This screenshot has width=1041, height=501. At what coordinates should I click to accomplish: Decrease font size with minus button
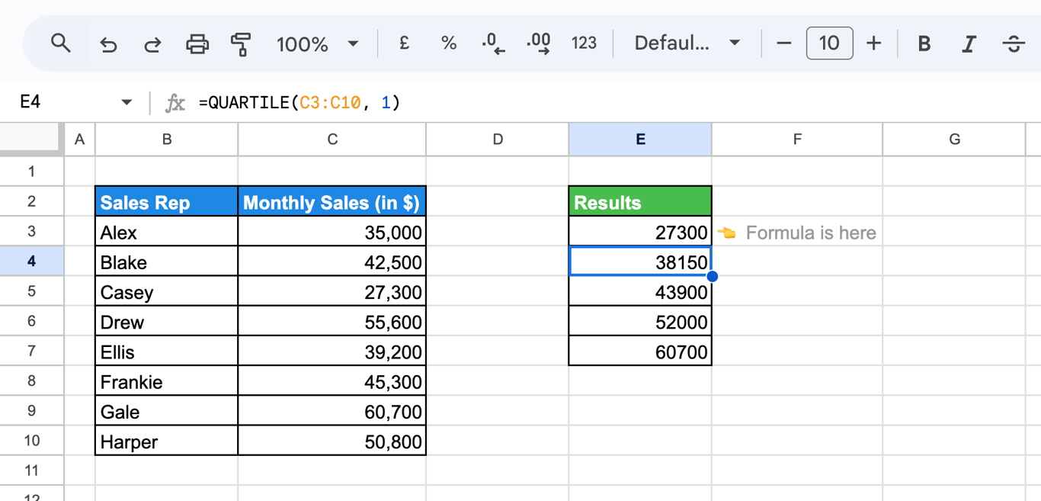point(783,43)
